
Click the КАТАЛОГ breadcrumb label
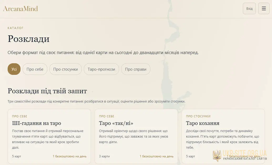click(x=16, y=28)
